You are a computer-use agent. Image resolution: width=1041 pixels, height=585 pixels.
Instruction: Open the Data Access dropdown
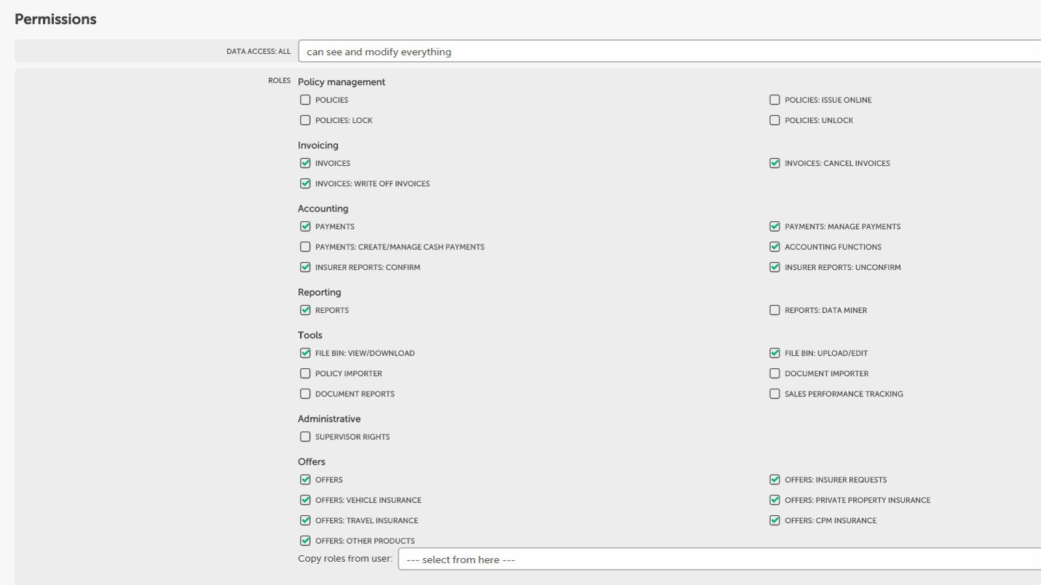670,52
